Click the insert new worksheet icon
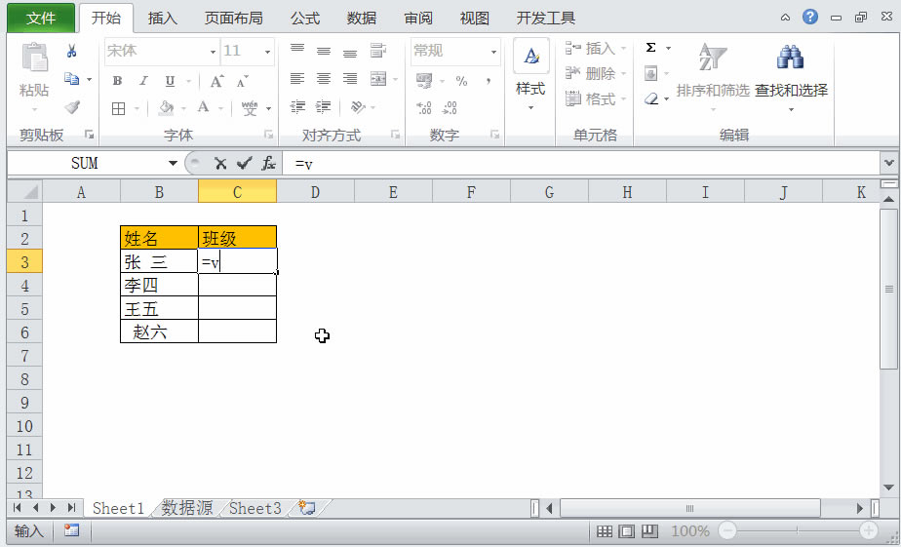This screenshot has height=547, width=901. pos(307,508)
